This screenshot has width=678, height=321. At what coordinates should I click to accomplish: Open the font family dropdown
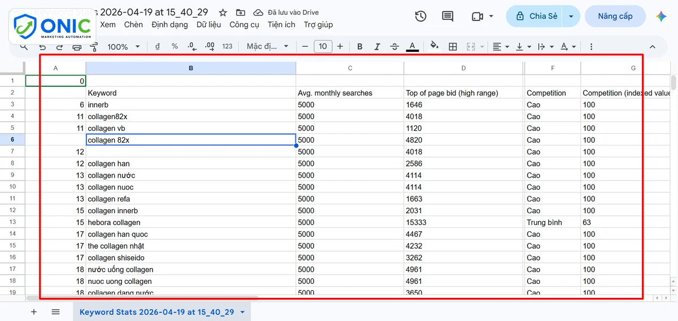pos(268,47)
